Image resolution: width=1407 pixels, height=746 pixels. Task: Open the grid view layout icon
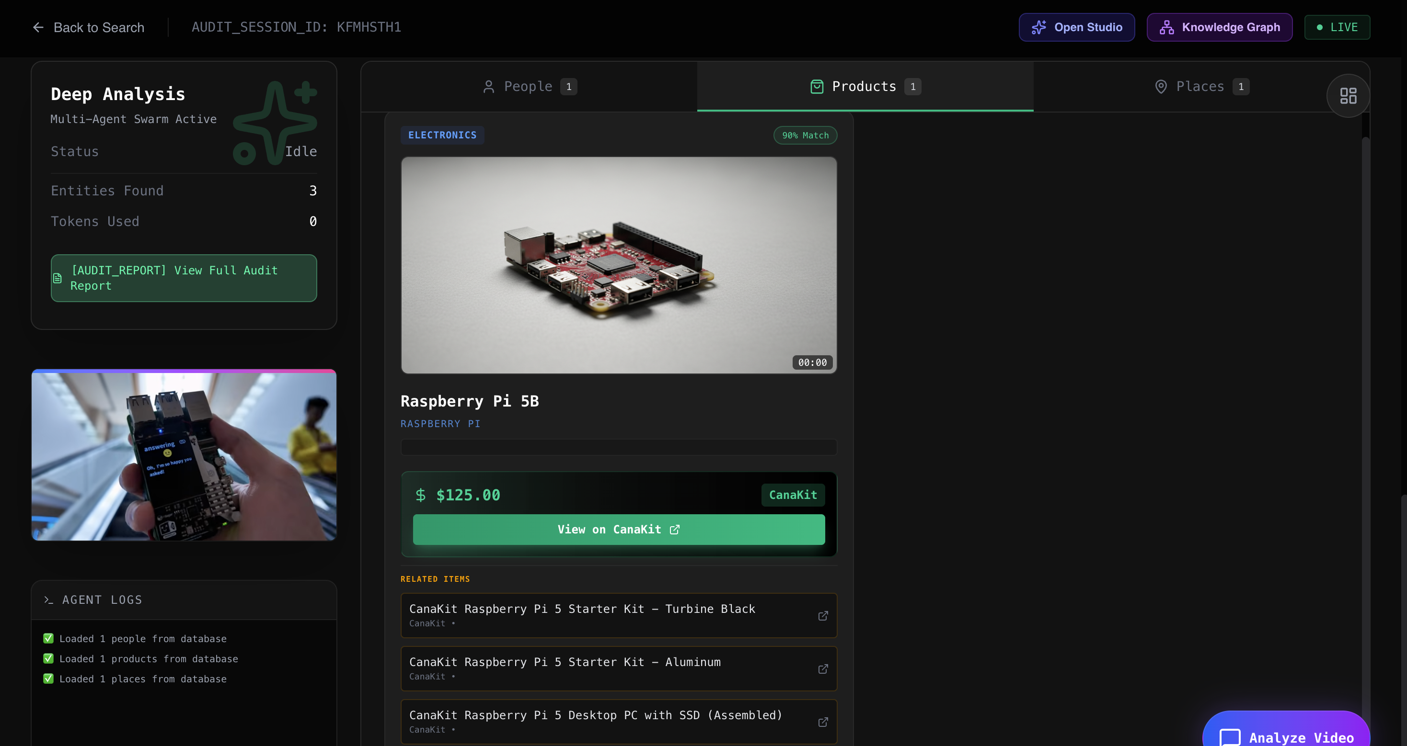point(1348,96)
